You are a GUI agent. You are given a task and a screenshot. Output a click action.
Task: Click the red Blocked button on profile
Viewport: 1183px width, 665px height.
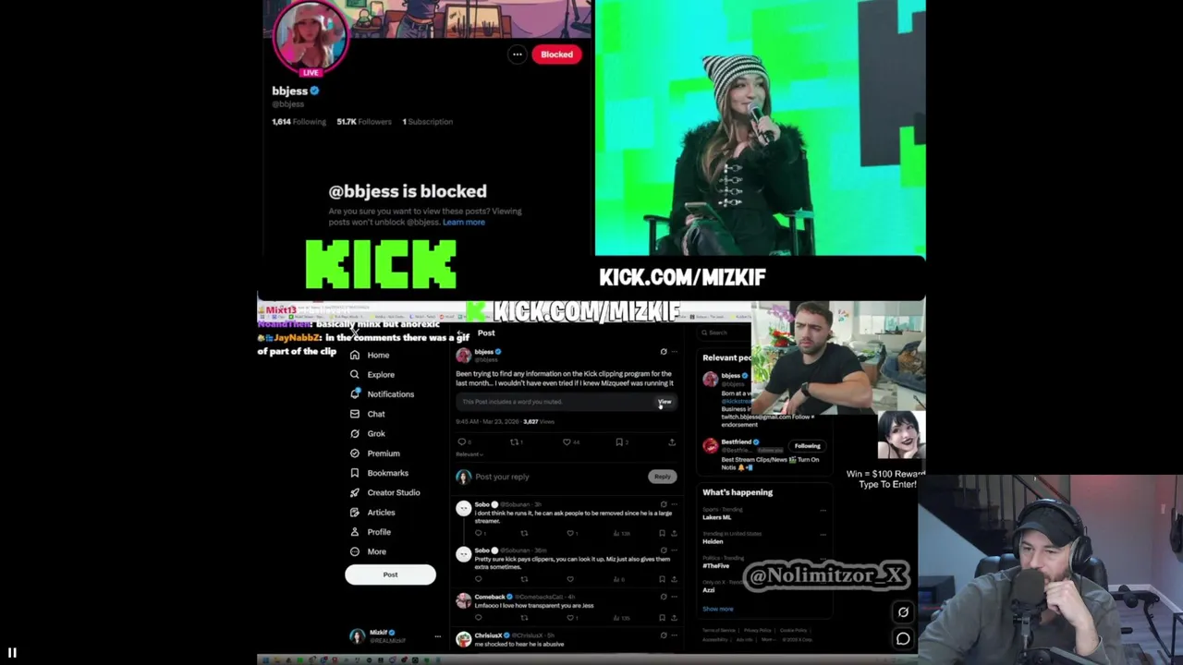coord(556,54)
